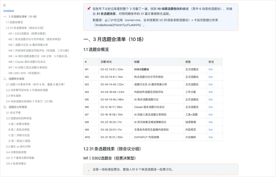
Task: Open the link in the M4 row
Action: (211, 92)
